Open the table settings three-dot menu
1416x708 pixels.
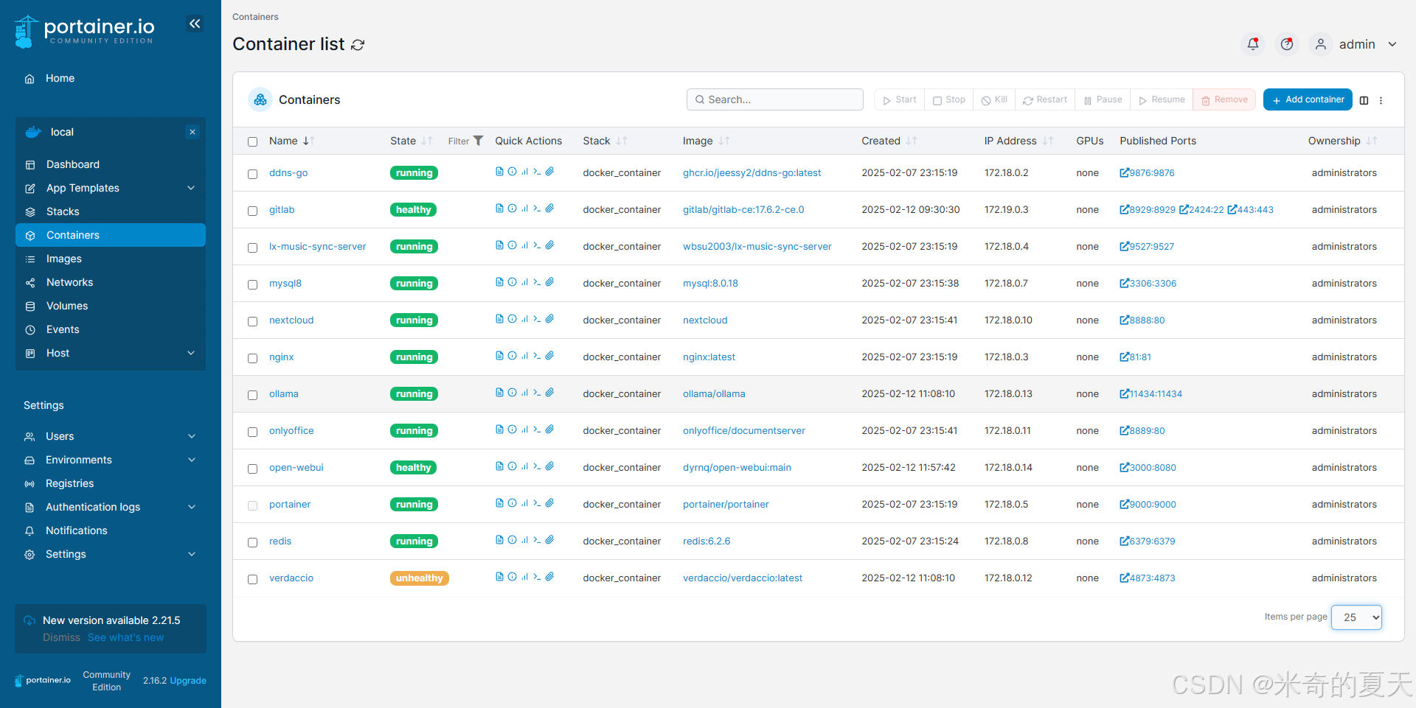(x=1381, y=100)
